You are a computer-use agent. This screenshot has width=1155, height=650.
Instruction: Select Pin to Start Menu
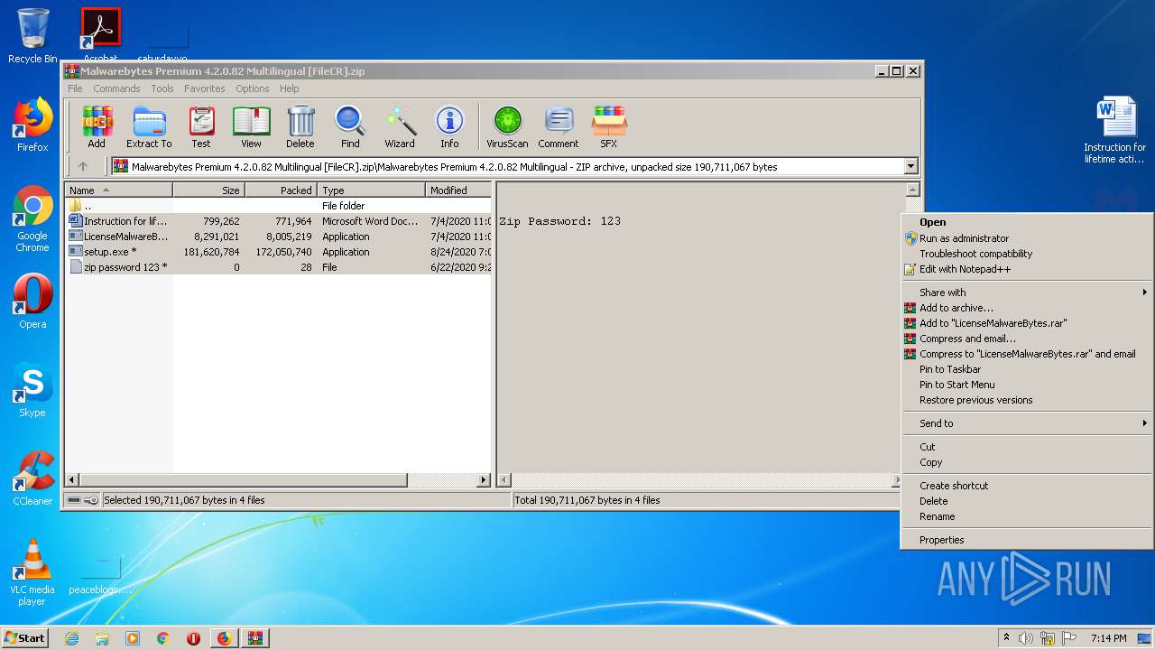pyautogui.click(x=1027, y=385)
